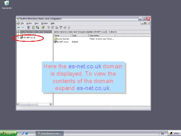Click the create new group toolbar icon
The height and width of the screenshot is (136, 181).
[53, 27]
